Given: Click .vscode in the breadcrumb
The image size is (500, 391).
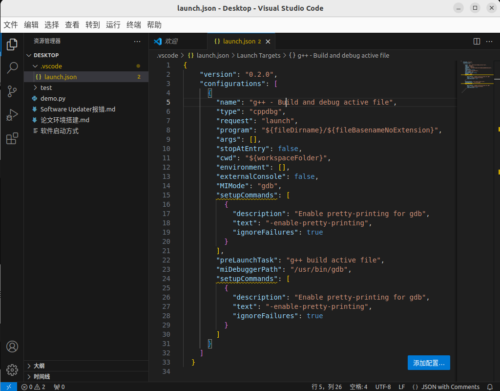Looking at the screenshot, I should (167, 56).
